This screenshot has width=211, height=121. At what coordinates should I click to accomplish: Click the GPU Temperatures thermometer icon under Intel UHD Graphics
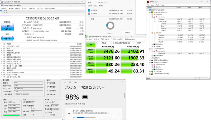pyautogui.click(x=155, y=65)
